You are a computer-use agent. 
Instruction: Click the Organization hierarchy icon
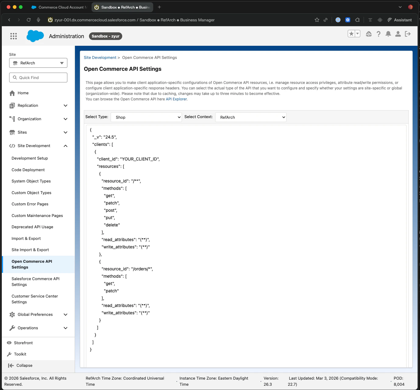coord(12,119)
